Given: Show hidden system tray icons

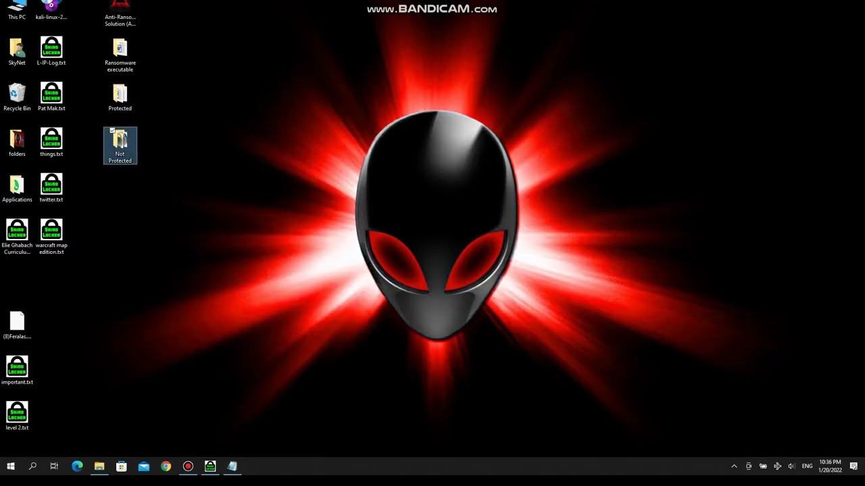Looking at the screenshot, I should [x=734, y=466].
